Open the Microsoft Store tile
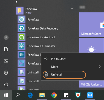 92,25
